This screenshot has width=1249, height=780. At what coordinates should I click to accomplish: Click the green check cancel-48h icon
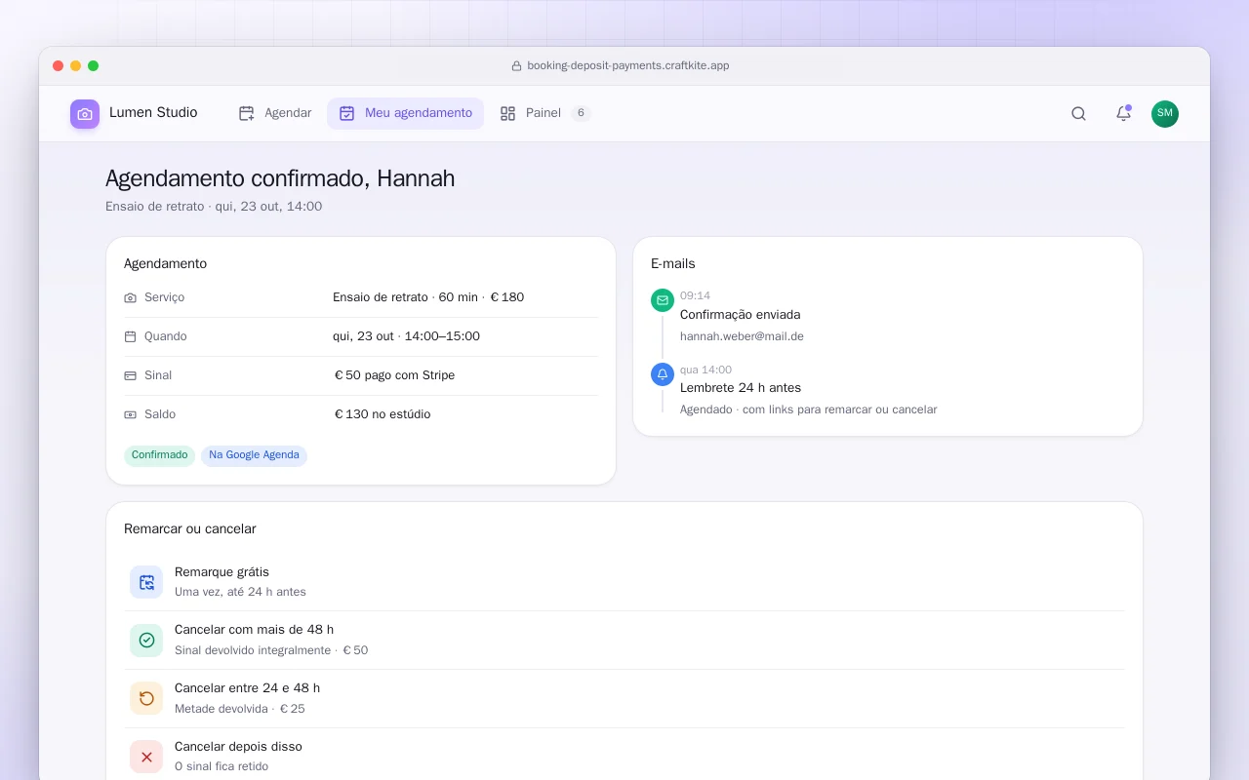pyautogui.click(x=146, y=641)
